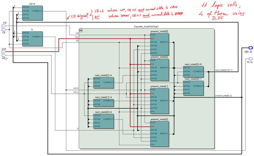Select the CD input pin symbol
The height and width of the screenshot is (156, 254).
point(4,26)
